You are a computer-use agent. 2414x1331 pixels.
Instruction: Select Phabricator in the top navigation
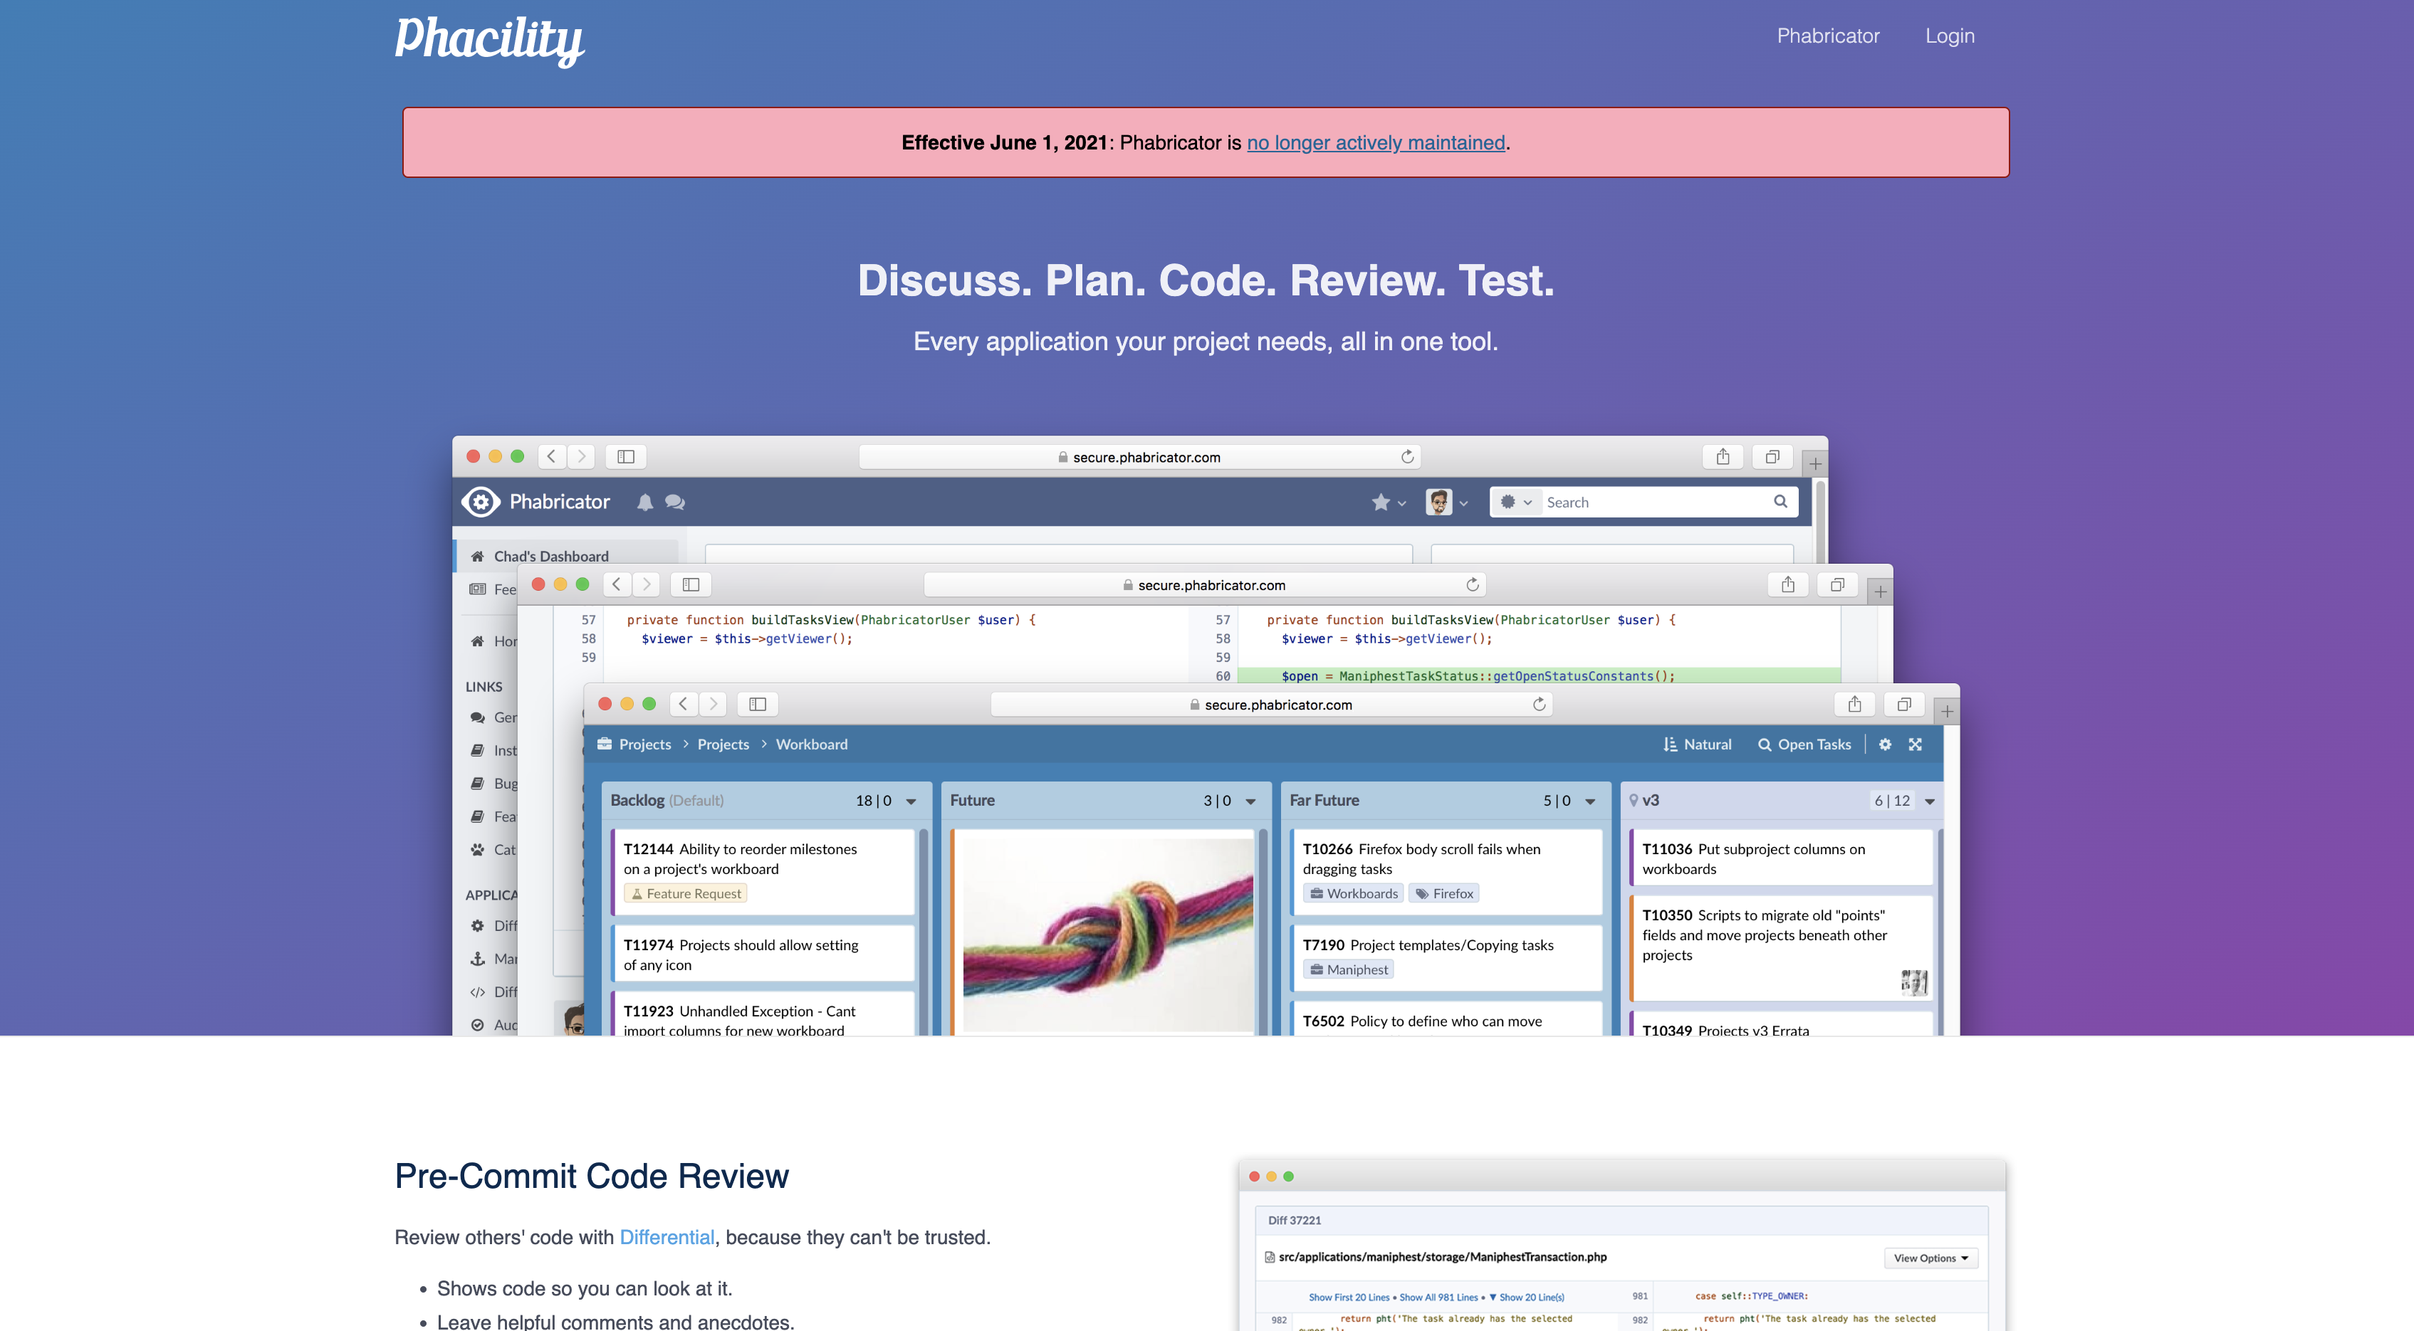pyautogui.click(x=1827, y=36)
